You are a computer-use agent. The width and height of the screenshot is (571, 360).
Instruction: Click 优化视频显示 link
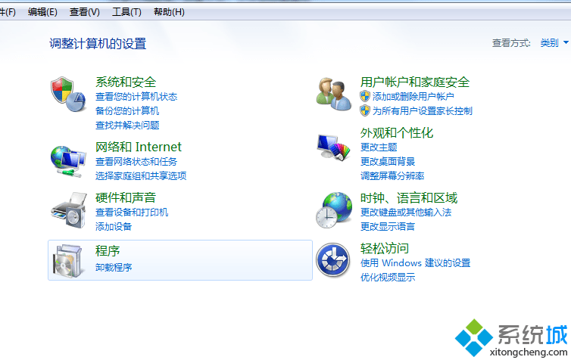(388, 278)
